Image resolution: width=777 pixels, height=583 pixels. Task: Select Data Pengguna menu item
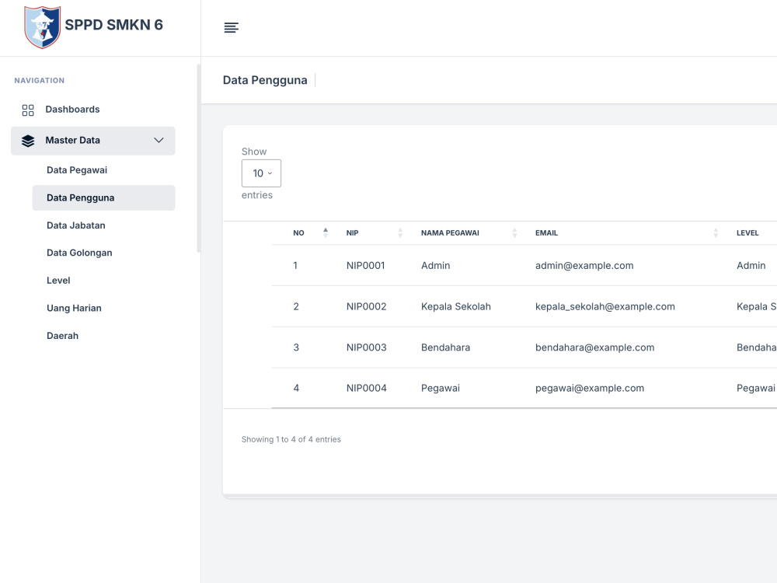click(103, 197)
